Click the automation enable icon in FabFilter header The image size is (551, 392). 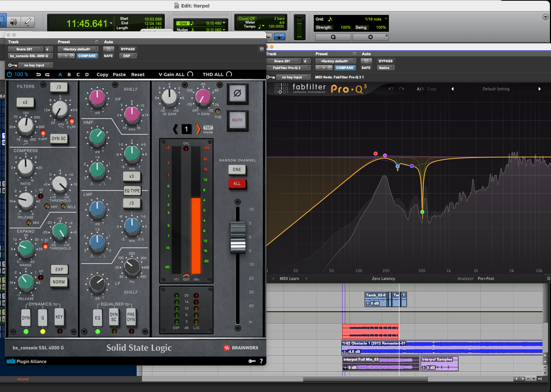tap(366, 61)
